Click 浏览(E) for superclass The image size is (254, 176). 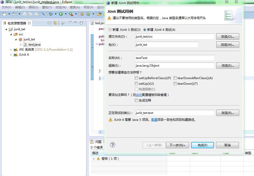point(228,66)
